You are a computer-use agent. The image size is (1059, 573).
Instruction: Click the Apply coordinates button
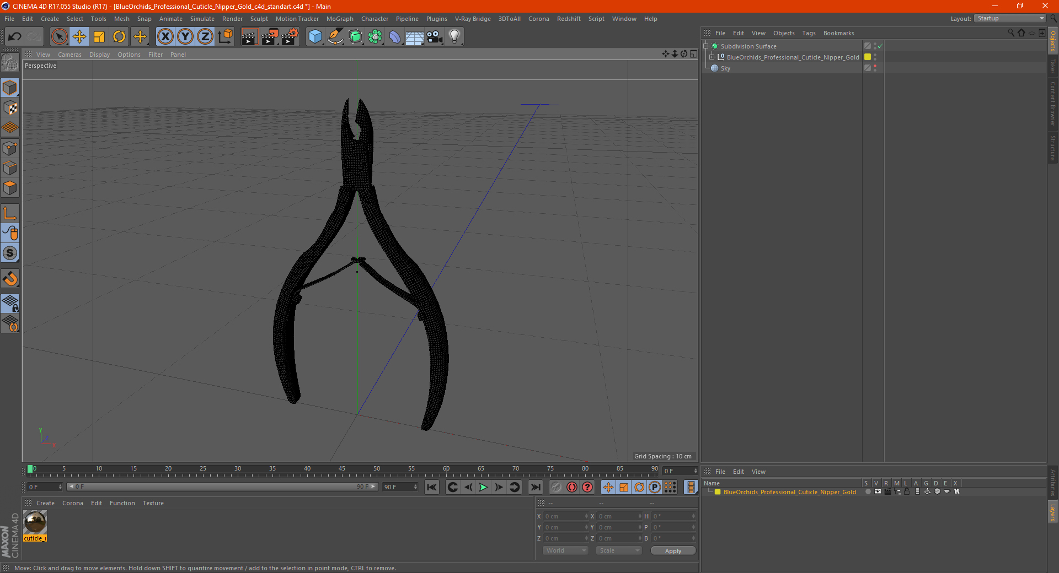click(673, 551)
